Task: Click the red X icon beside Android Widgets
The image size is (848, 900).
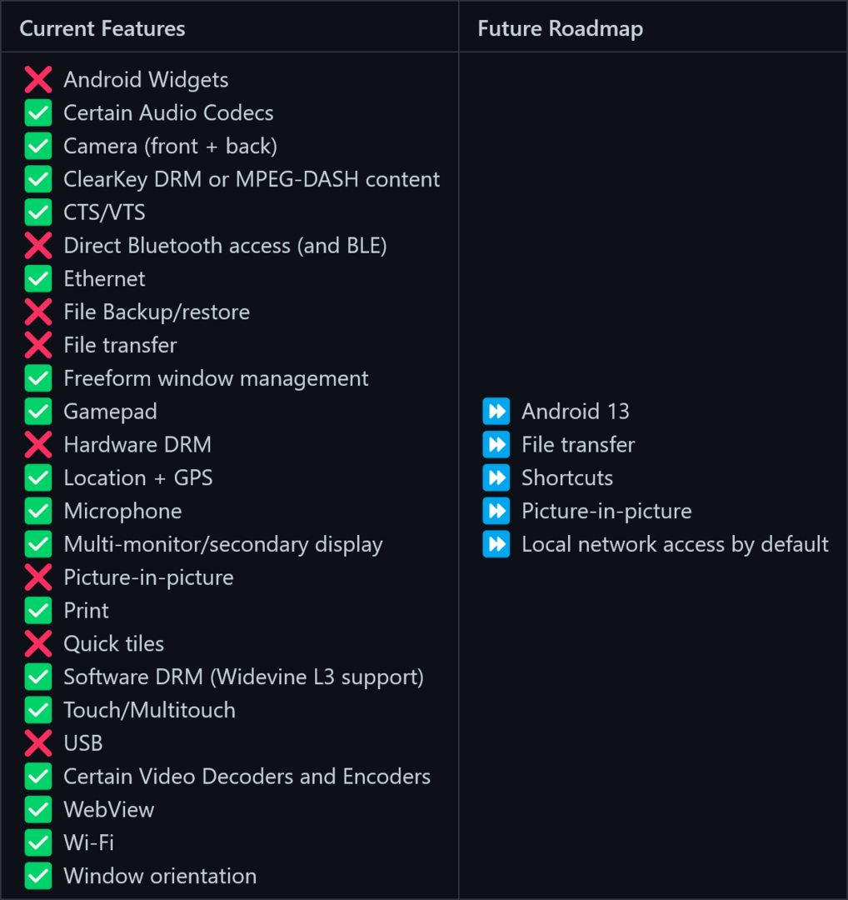Action: 38,80
